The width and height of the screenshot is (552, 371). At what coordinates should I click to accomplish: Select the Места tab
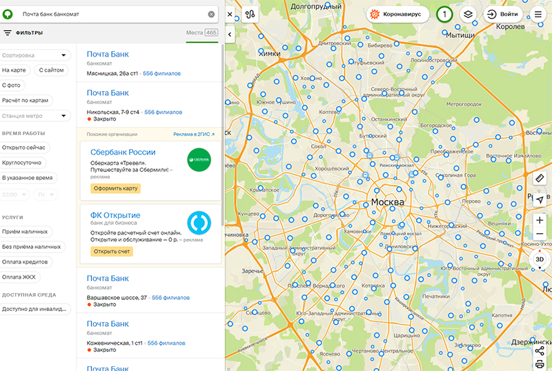201,32
